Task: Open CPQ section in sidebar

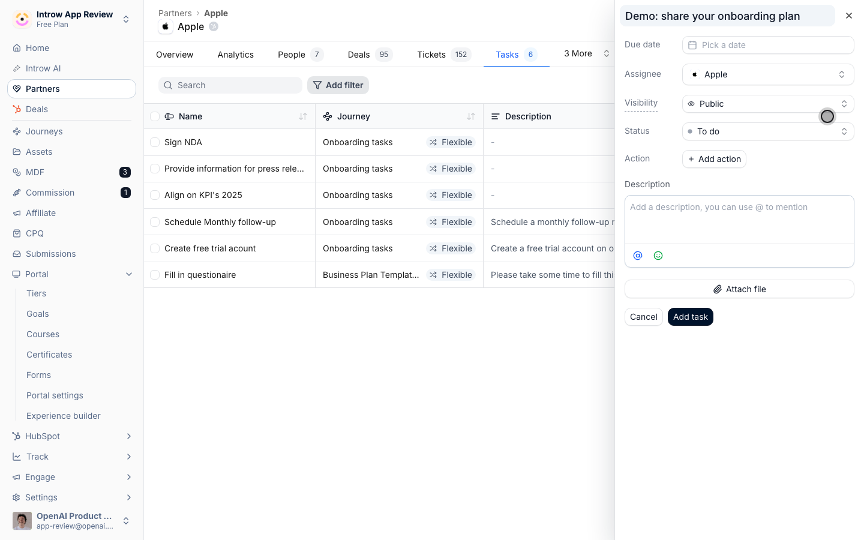Action: (71, 233)
